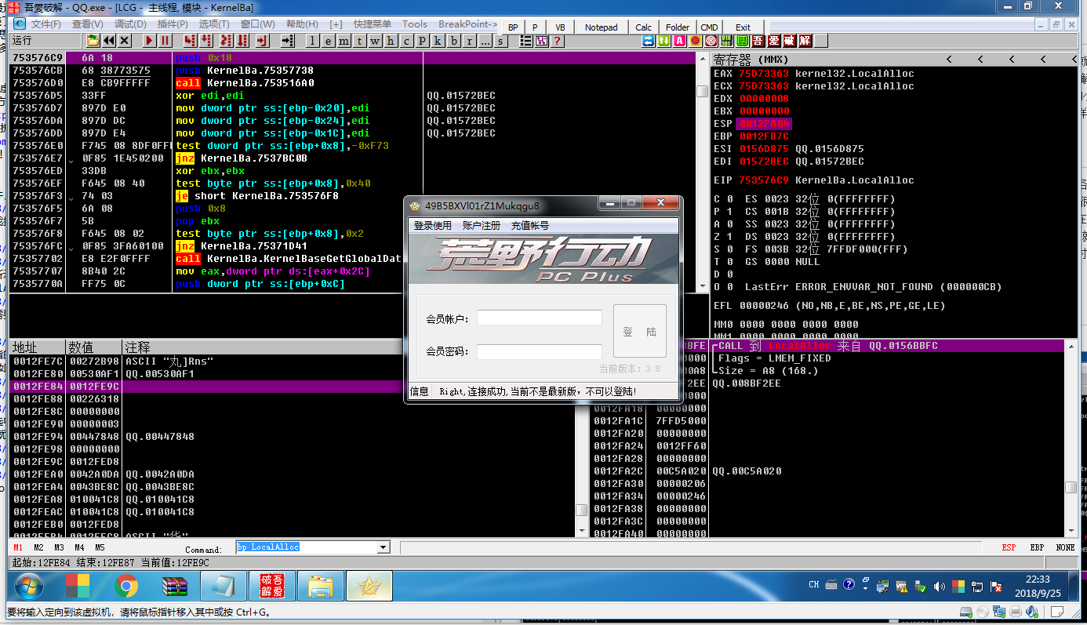Open the 快捷菜单 menu

(x=372, y=24)
